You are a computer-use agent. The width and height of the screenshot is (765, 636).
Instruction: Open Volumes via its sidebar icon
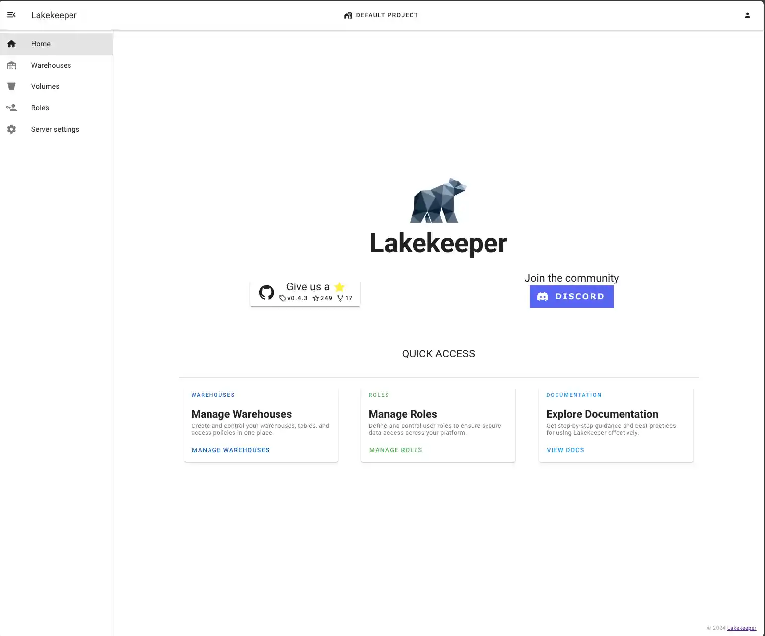(11, 86)
